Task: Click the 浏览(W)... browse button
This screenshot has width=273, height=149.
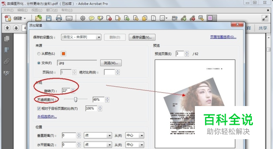Action: click(111, 63)
